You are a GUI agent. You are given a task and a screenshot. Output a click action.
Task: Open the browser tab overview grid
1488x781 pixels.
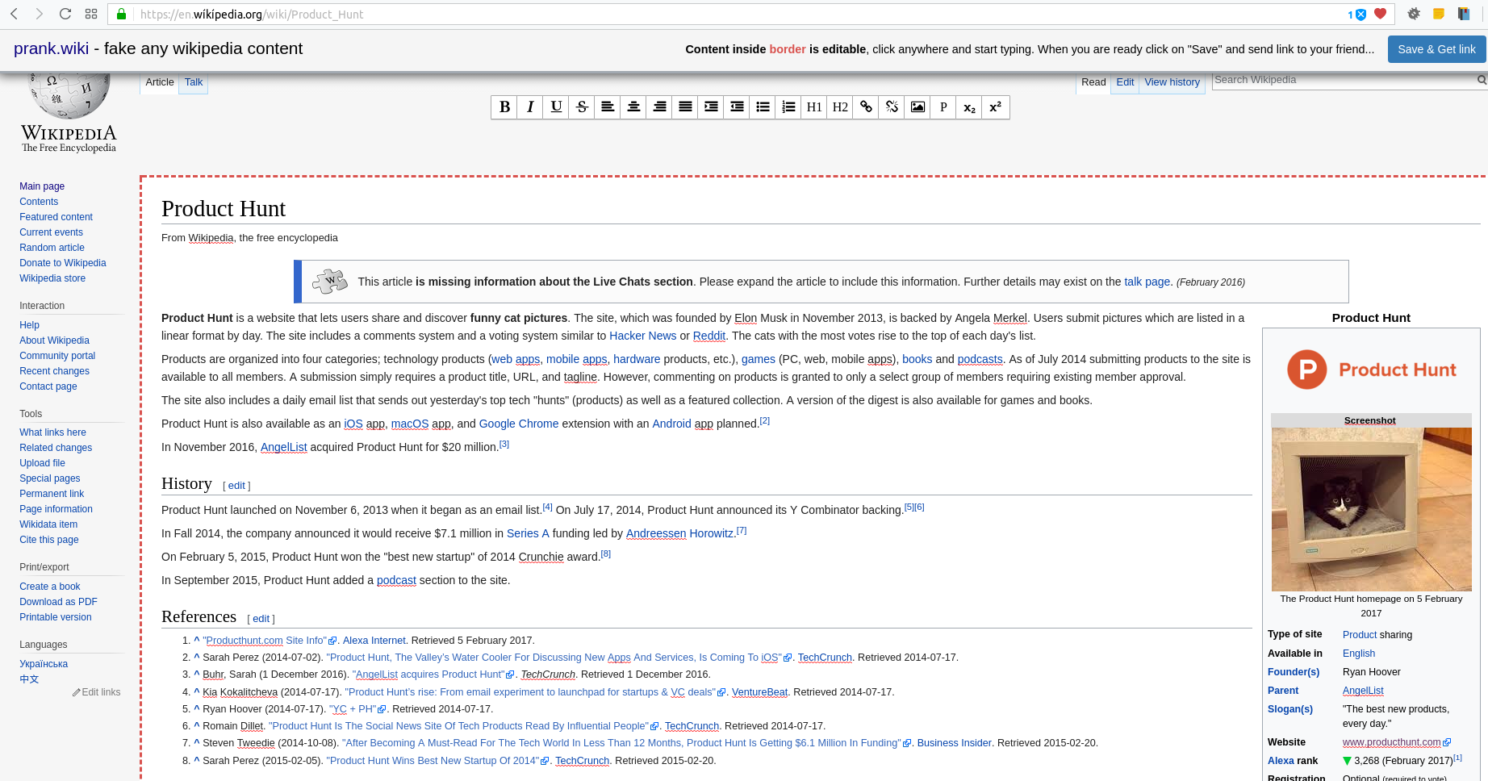(91, 14)
